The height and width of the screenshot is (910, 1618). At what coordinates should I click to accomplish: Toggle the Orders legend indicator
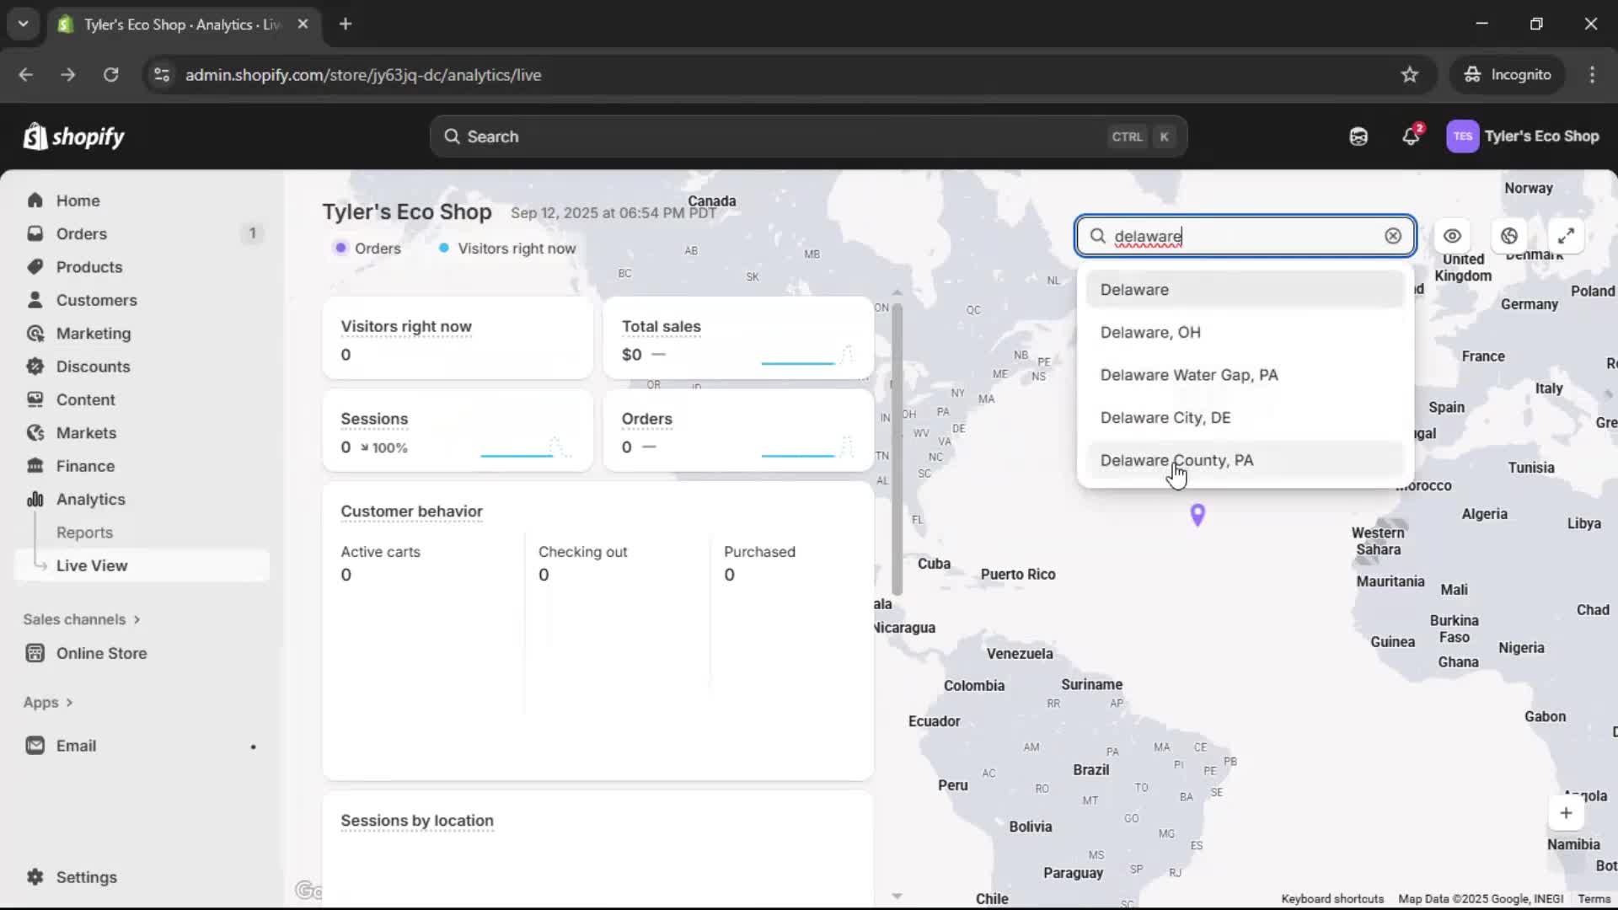[367, 248]
